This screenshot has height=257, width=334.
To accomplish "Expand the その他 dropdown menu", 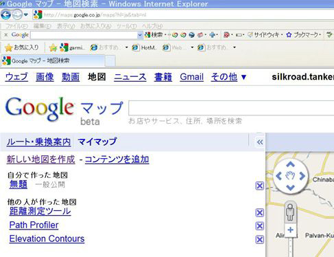I will (x=228, y=77).
